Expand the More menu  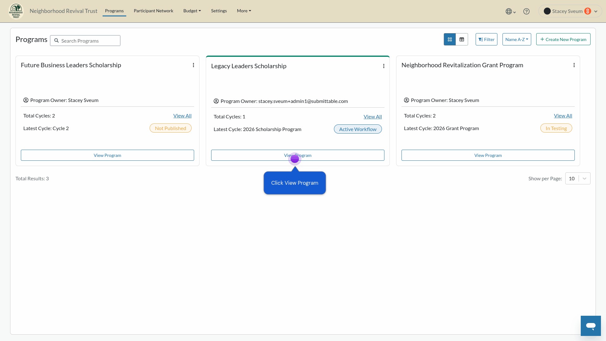(x=244, y=11)
